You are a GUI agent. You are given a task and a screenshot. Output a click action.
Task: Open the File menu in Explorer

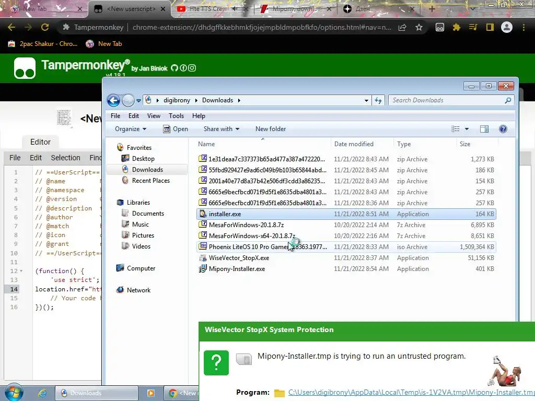coord(115,116)
